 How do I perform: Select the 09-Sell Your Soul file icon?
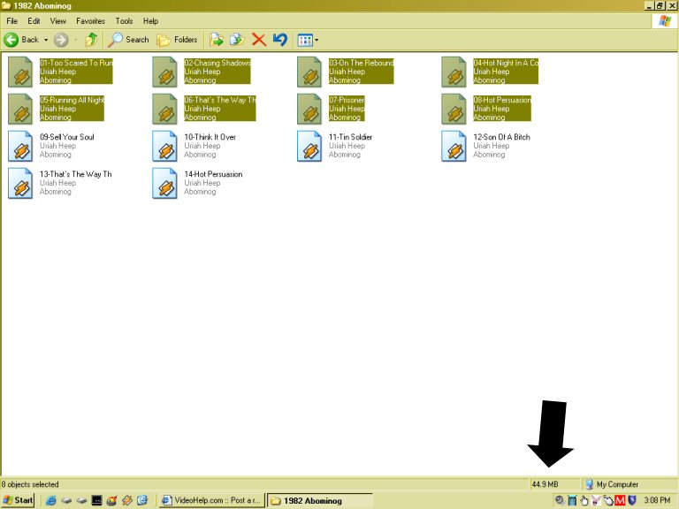click(20, 147)
